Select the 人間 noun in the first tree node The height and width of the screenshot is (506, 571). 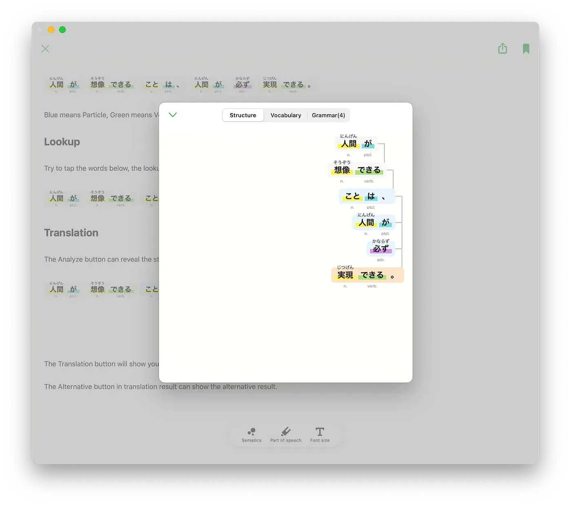click(349, 144)
